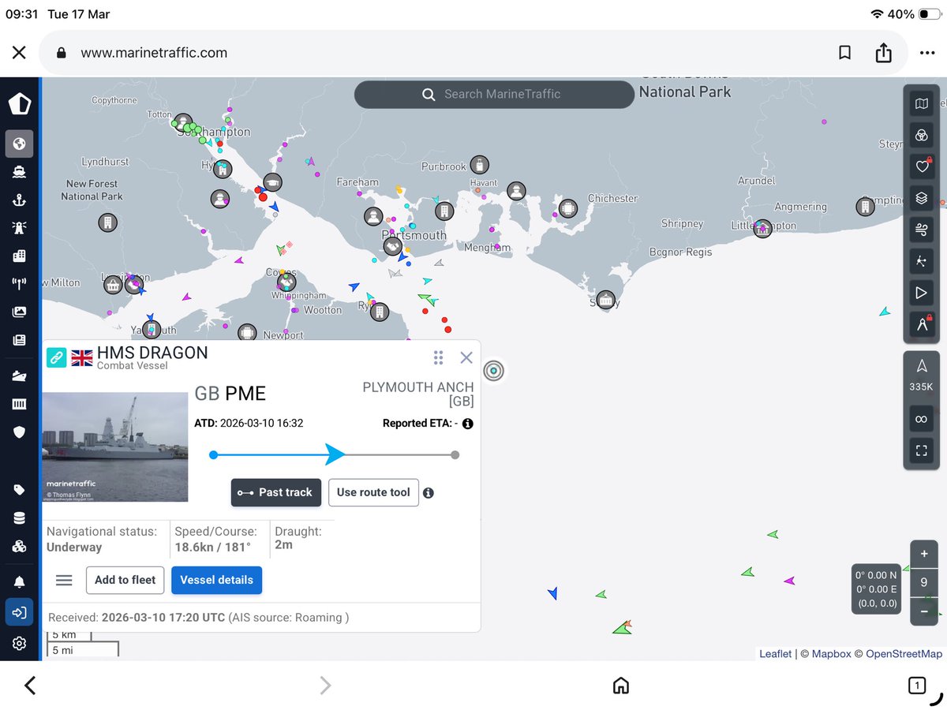947x710 pixels.
Task: Click the teal link icon beside HMS DRAGON
Action: pyautogui.click(x=56, y=357)
